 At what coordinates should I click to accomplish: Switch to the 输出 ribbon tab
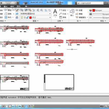[x=6, y=7]
